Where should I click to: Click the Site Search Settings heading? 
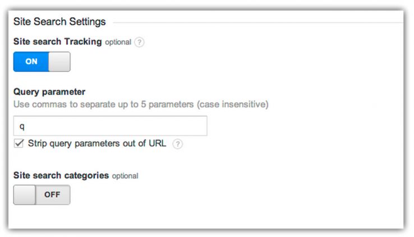click(x=59, y=22)
